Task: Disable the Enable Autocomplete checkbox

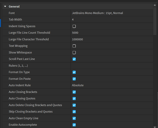Action: (x=74, y=125)
